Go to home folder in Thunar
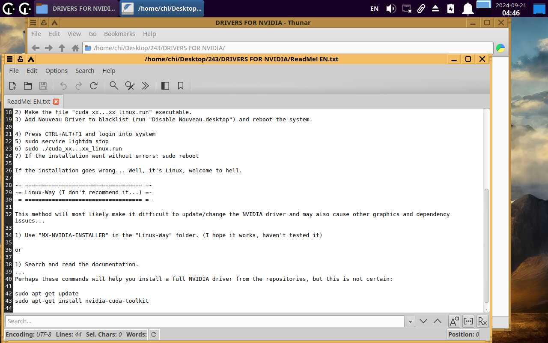This screenshot has height=343, width=548. click(x=75, y=48)
